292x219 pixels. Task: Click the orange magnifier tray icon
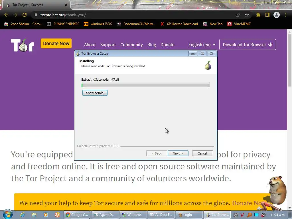click(x=249, y=215)
